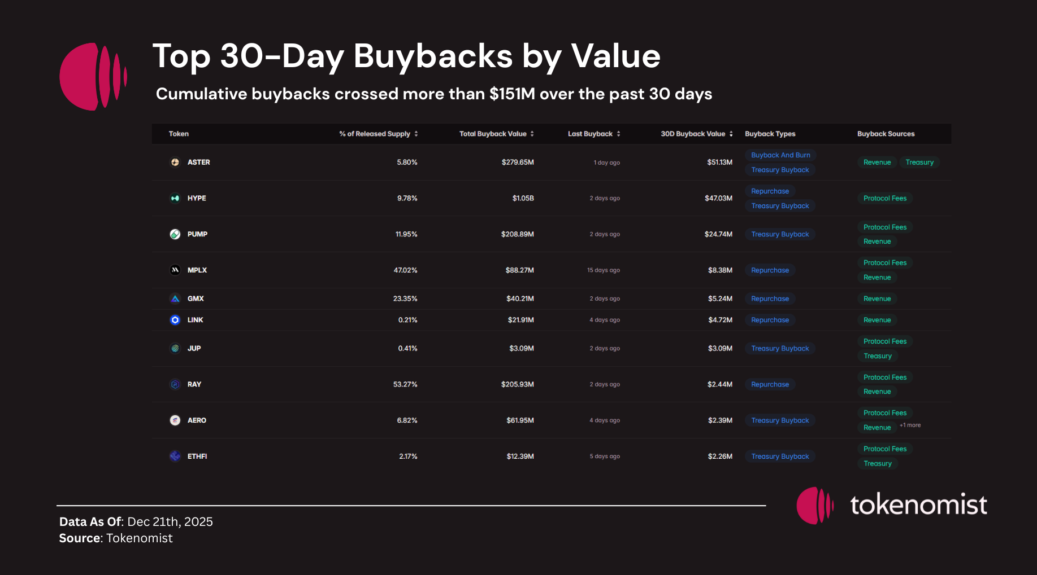
Task: Sort by Total Buyback Value arrows
Action: click(532, 134)
